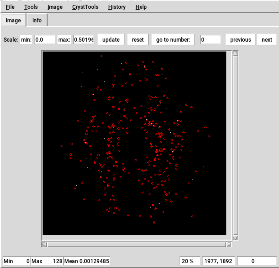Open the History menu

coord(117,7)
